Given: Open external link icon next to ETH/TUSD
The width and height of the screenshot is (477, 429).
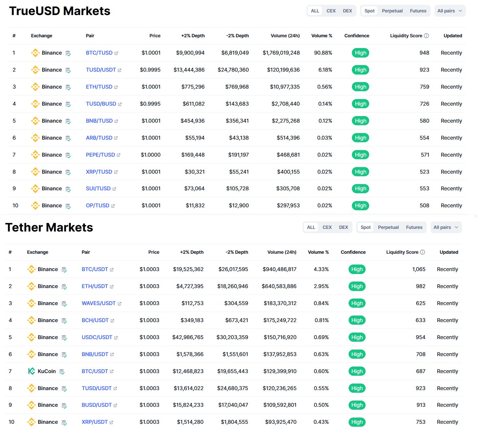Looking at the screenshot, I should click(116, 87).
